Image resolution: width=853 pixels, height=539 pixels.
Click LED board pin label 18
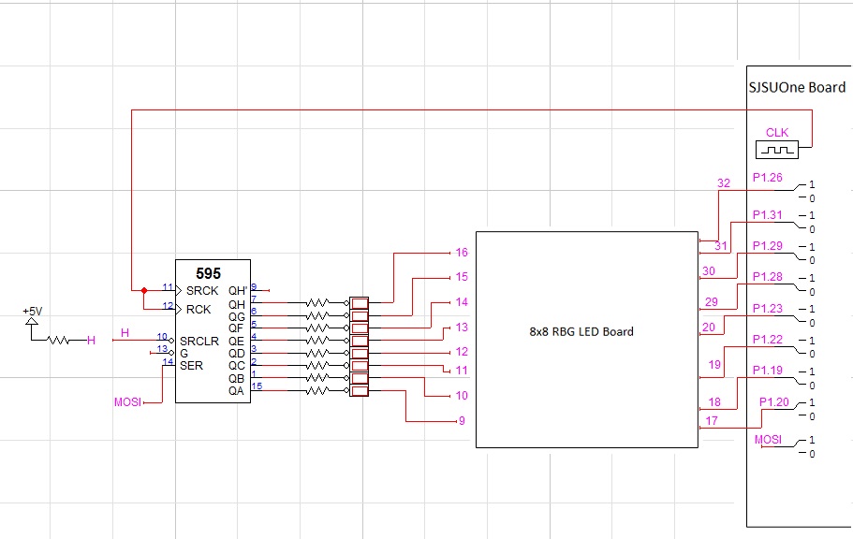714,402
